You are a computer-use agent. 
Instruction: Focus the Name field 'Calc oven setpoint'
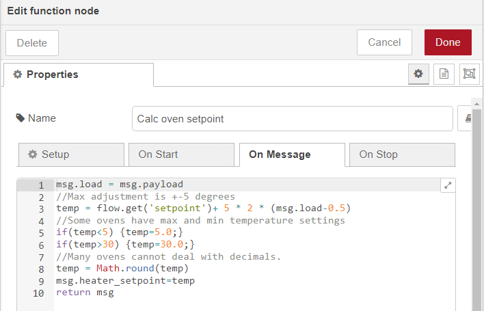pyautogui.click(x=292, y=118)
